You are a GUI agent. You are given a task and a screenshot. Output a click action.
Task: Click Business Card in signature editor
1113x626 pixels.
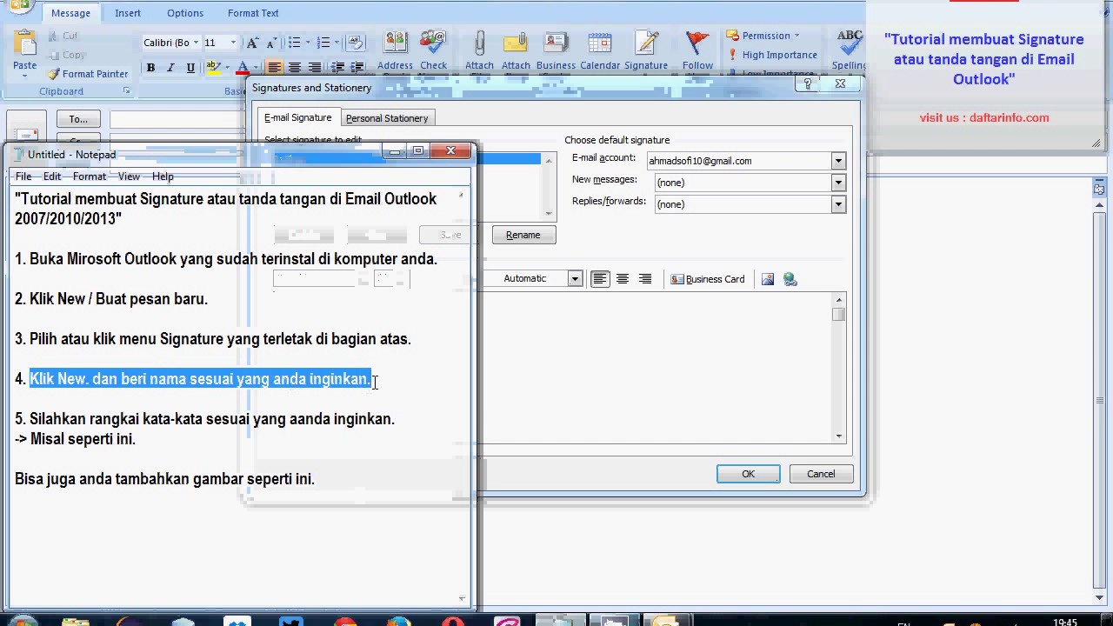708,279
